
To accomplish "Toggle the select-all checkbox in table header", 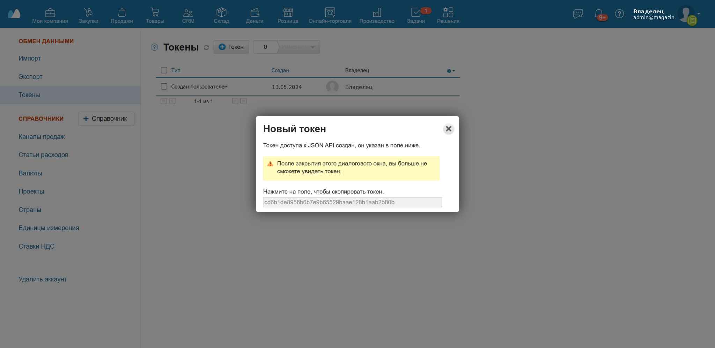I will [x=164, y=70].
